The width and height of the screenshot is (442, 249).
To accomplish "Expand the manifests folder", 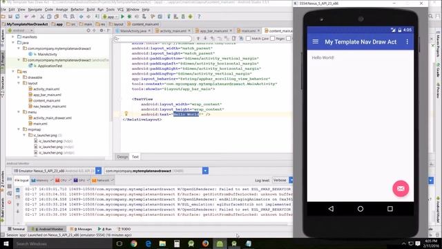I will pyautogui.click(x=13, y=37).
